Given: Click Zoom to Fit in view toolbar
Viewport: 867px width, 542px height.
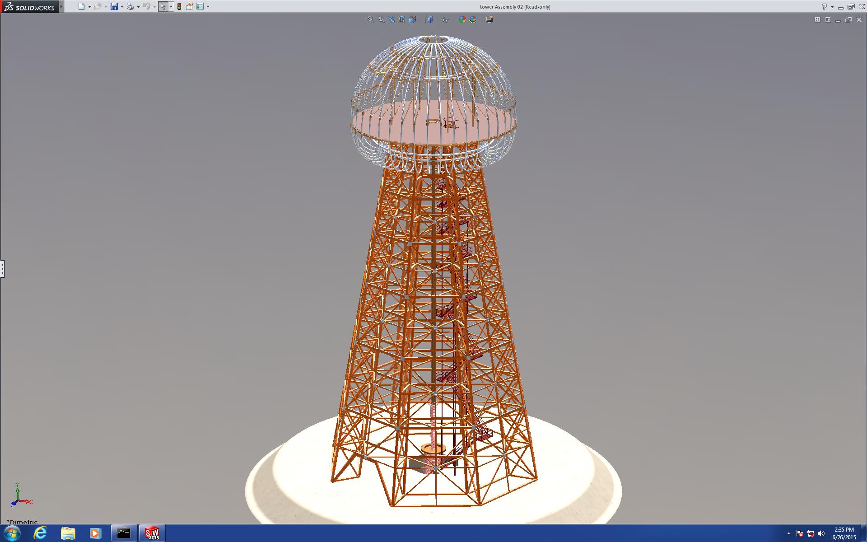Looking at the screenshot, I should 371,19.
